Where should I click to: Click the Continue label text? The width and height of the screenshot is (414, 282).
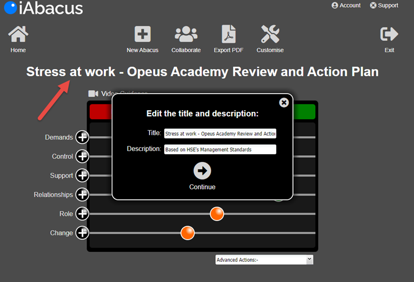tap(202, 187)
